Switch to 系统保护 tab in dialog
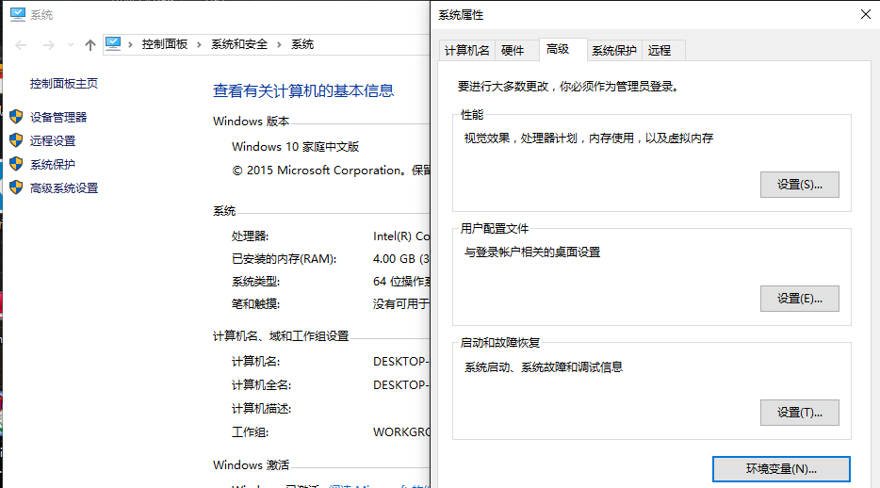 614,51
